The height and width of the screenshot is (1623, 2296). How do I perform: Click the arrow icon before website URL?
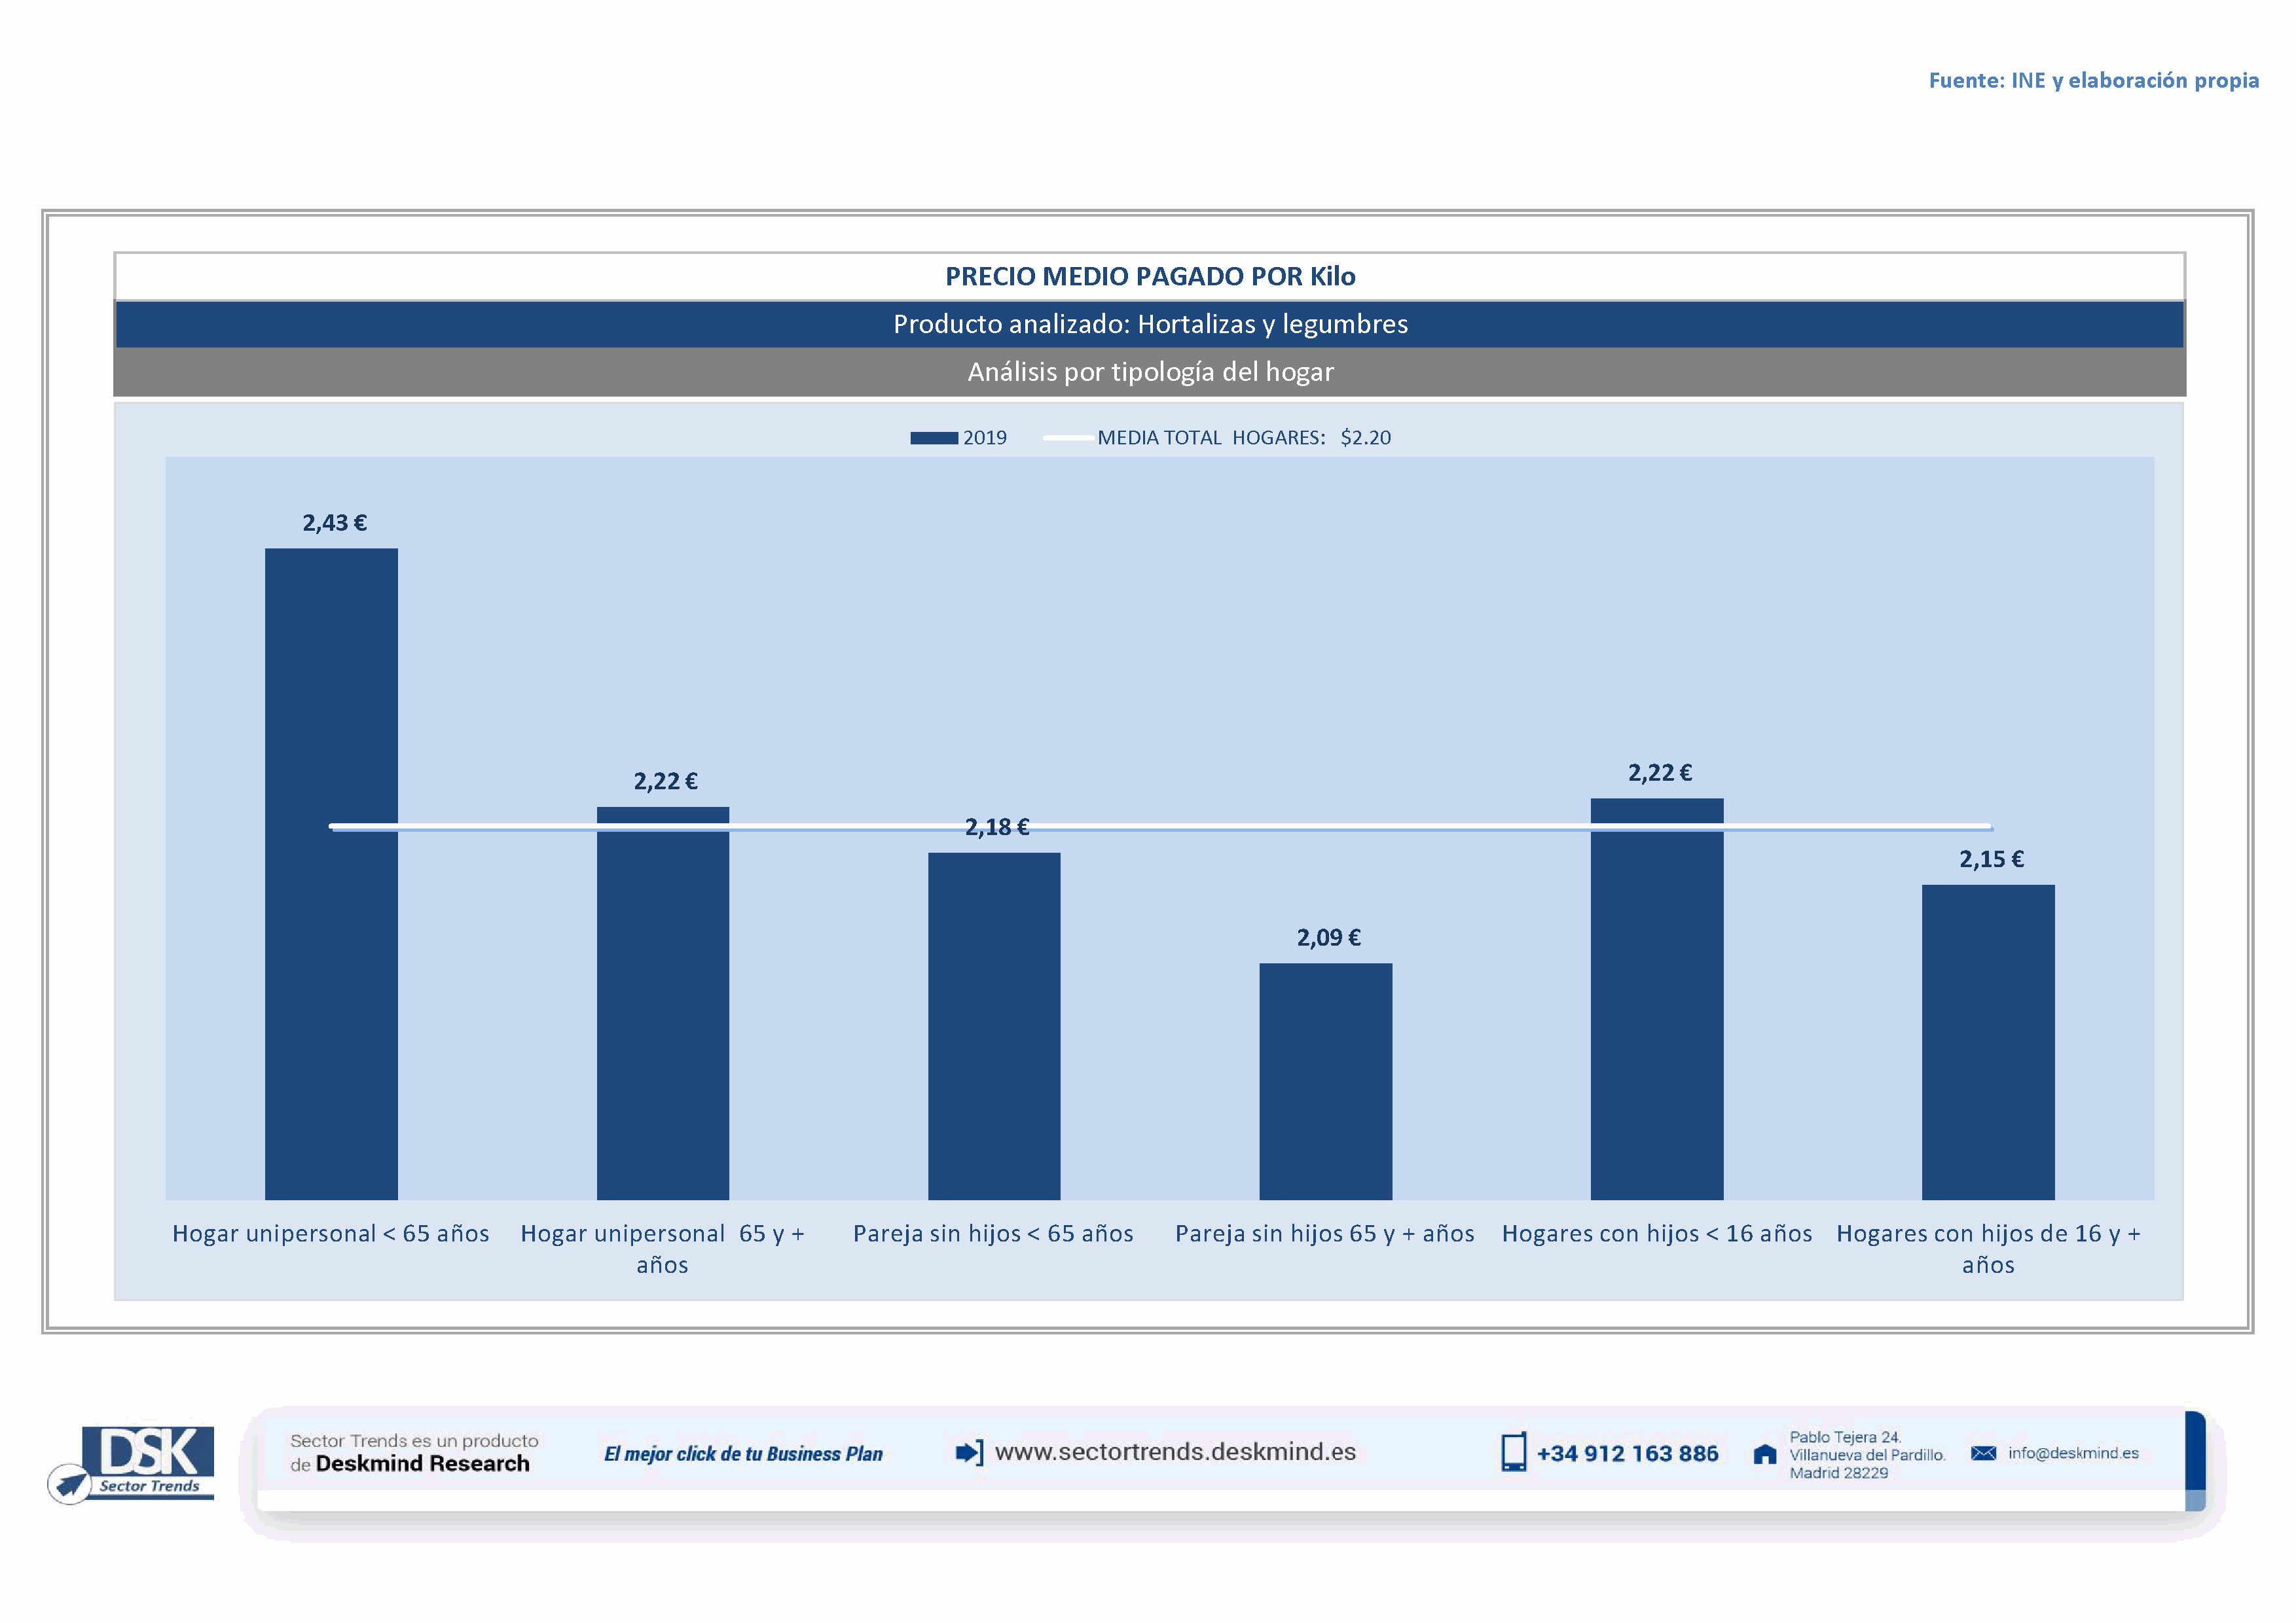coord(969,1452)
